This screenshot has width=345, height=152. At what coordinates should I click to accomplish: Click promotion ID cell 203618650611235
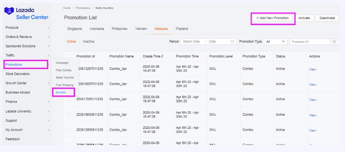pyautogui.click(x=90, y=115)
